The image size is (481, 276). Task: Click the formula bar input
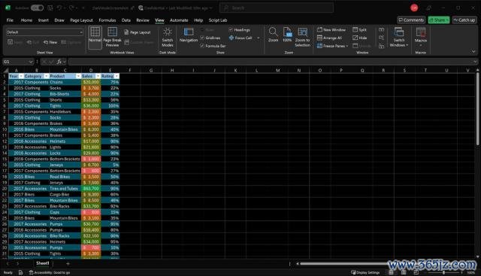(x=270, y=62)
